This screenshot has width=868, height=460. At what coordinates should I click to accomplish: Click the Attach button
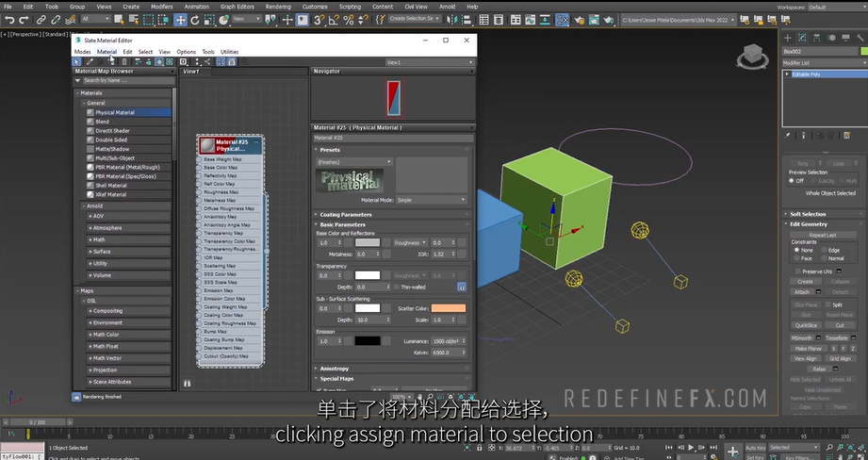tap(802, 291)
